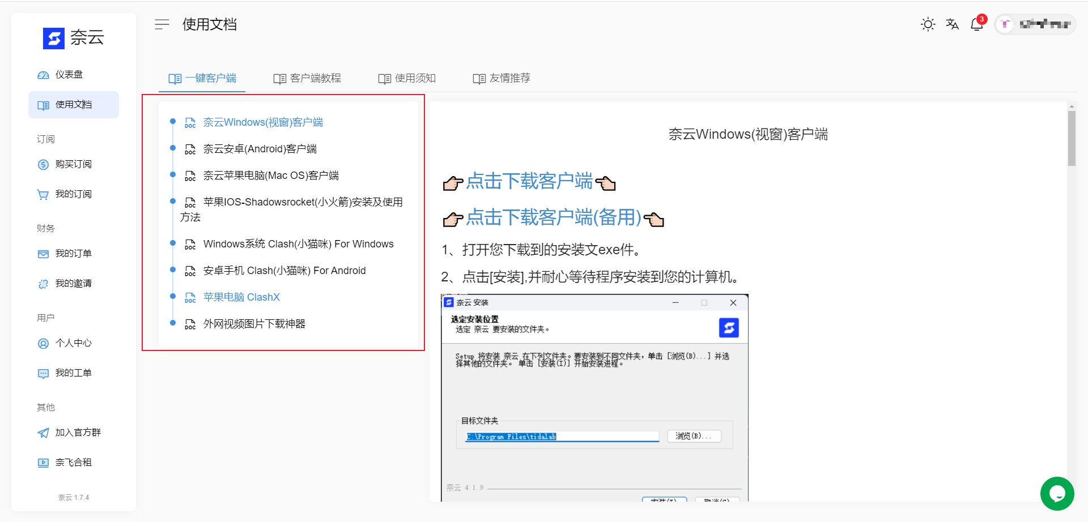Open 苹果IOS-Shadowsrocket 安装及使用方法 document
The height and width of the screenshot is (522, 1088).
click(291, 209)
